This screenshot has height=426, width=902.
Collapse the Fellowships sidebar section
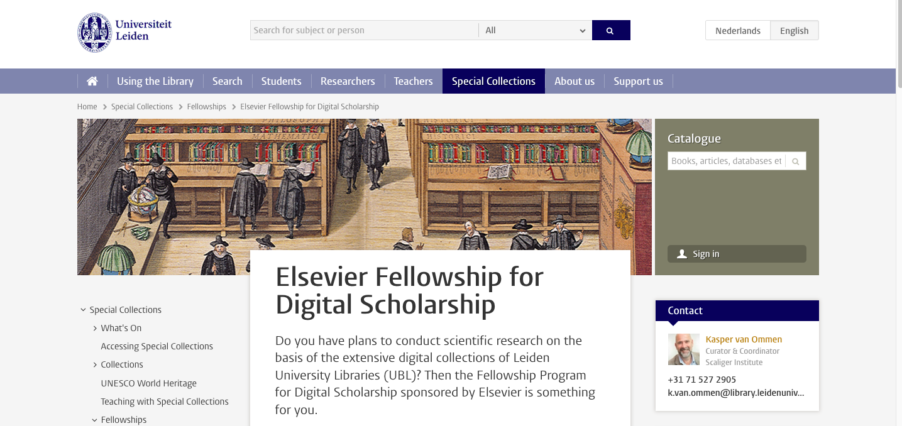click(95, 420)
